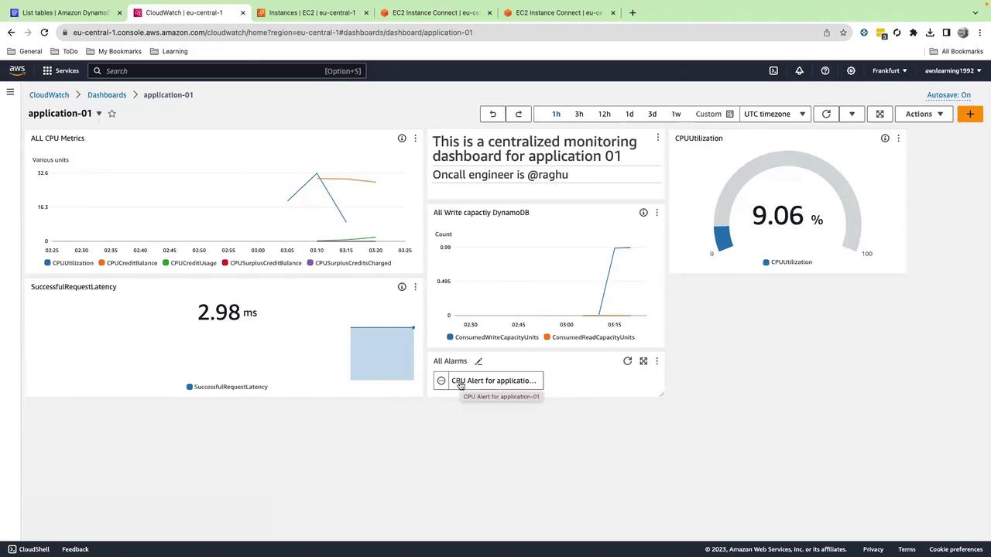The image size is (991, 557).
Task: Toggle the Autosave: On setting
Action: (948, 95)
